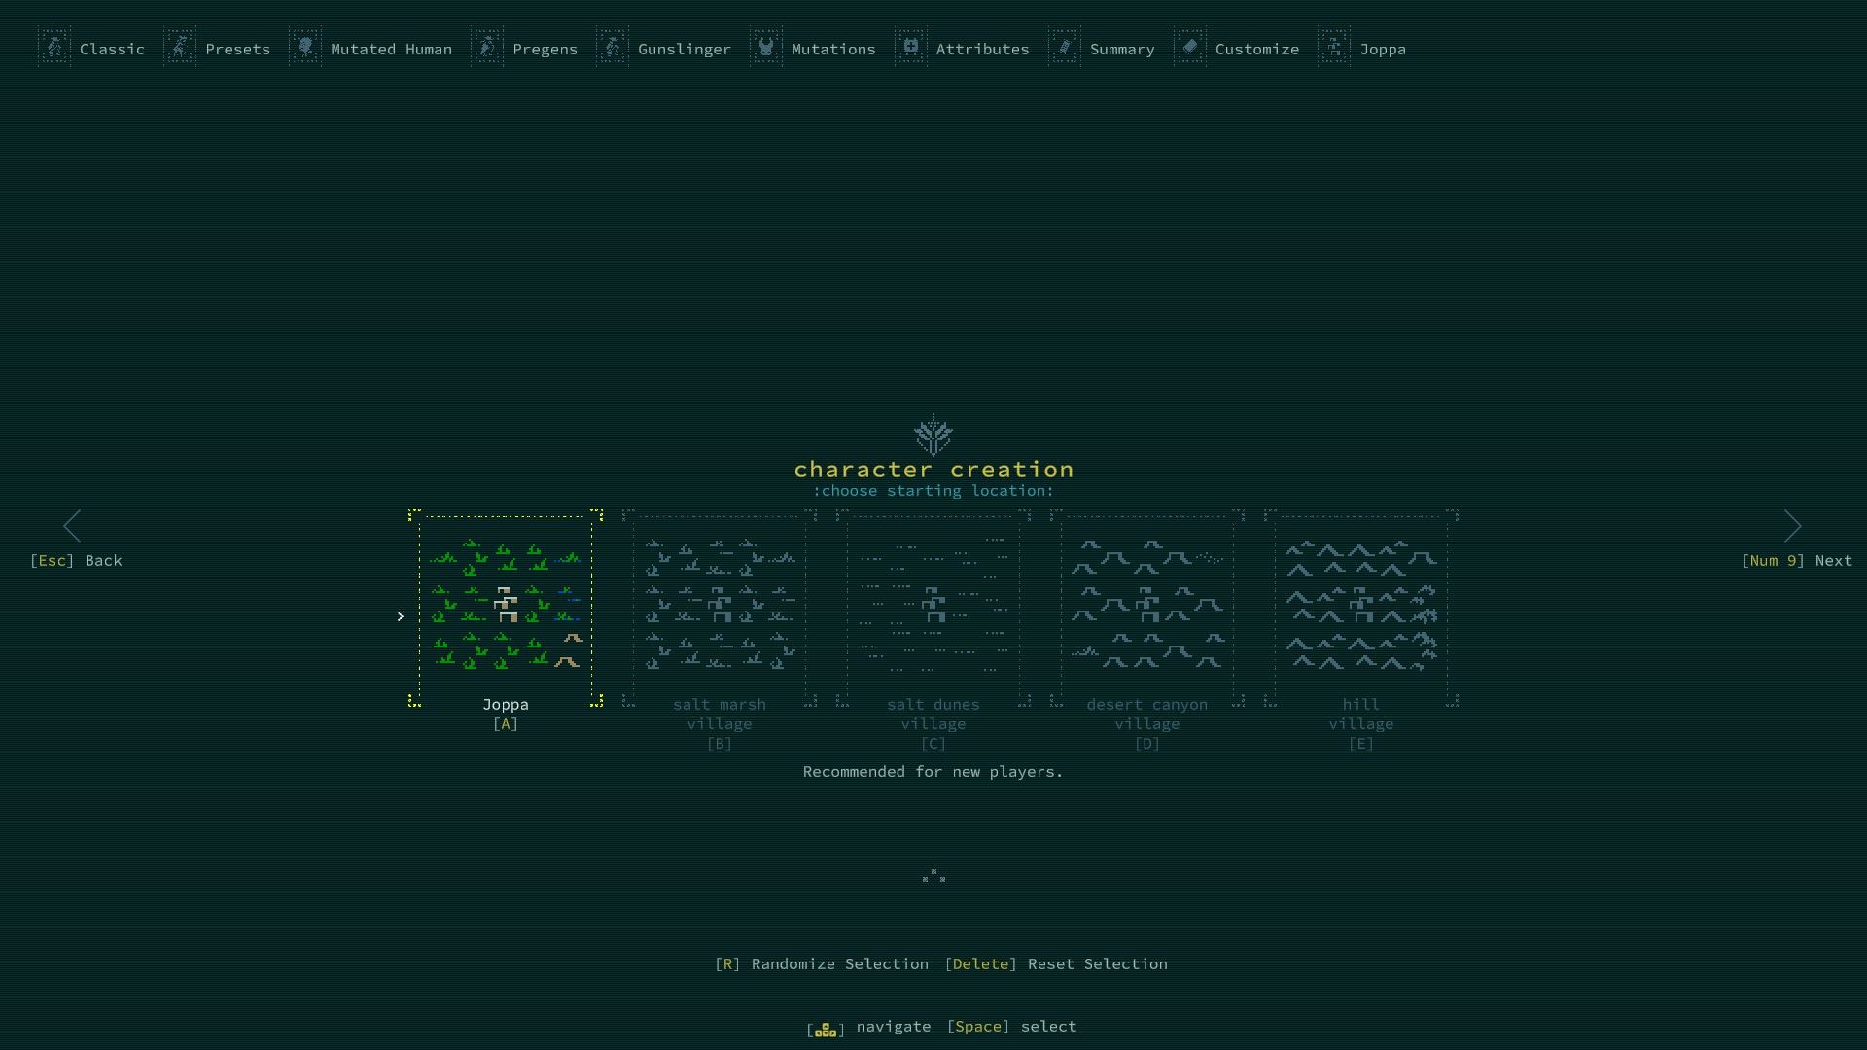The image size is (1867, 1050).
Task: Select the Customize tab
Action: (x=1238, y=48)
